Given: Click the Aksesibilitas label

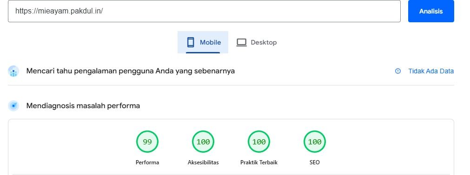Looking at the screenshot, I should (203, 162).
